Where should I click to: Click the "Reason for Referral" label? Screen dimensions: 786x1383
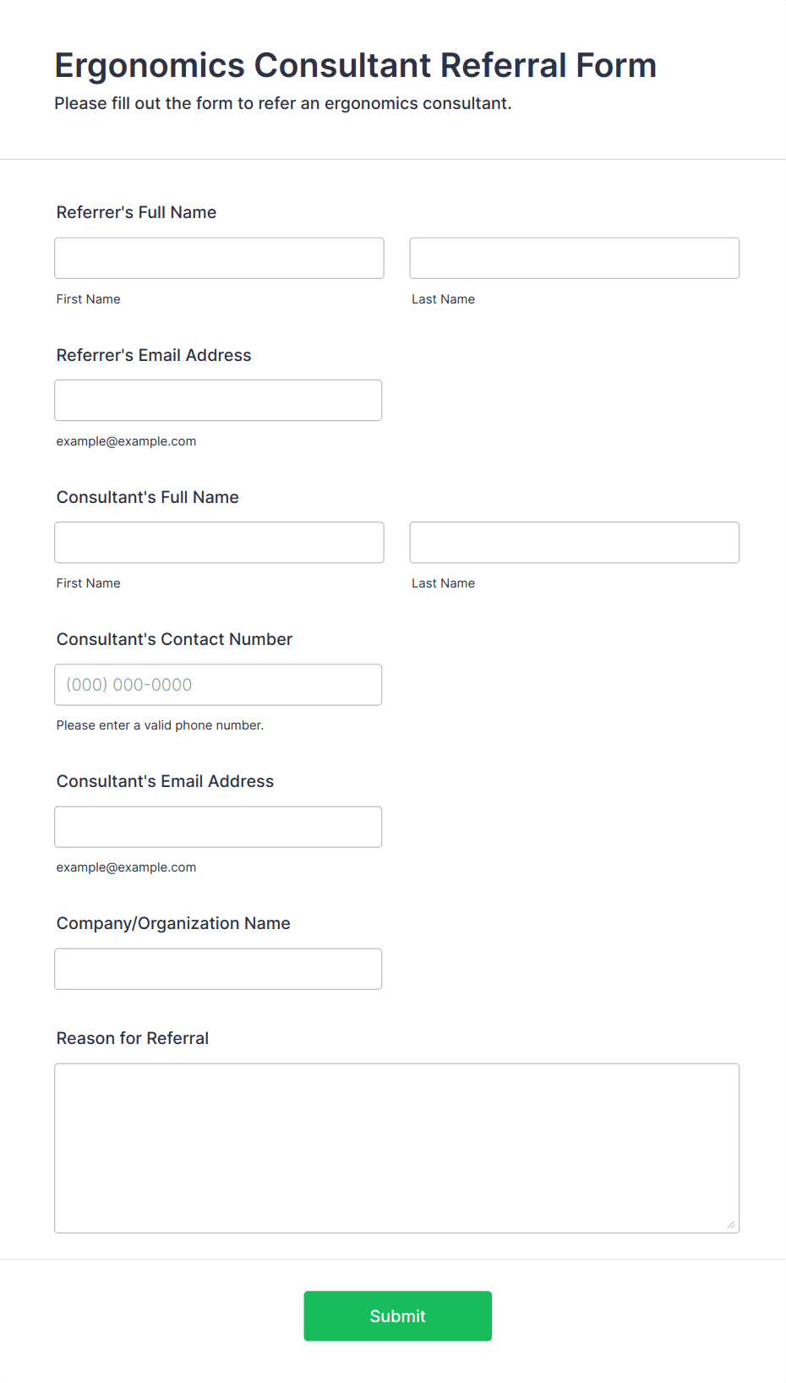(133, 1038)
